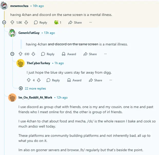Award TheCyberTurkey's comment
Image resolution: width=159 pixels, height=155 pixels.
[74, 80]
